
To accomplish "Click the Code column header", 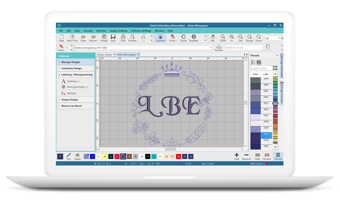I will coord(266,74).
